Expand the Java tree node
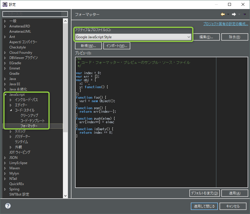Viewport: 250px width, 214px height. point(5,79)
